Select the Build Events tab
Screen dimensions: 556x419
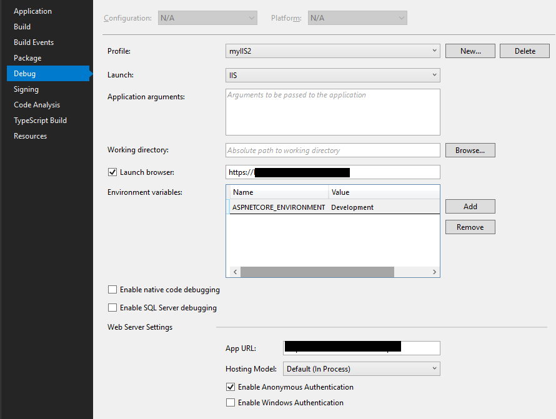[x=34, y=42]
